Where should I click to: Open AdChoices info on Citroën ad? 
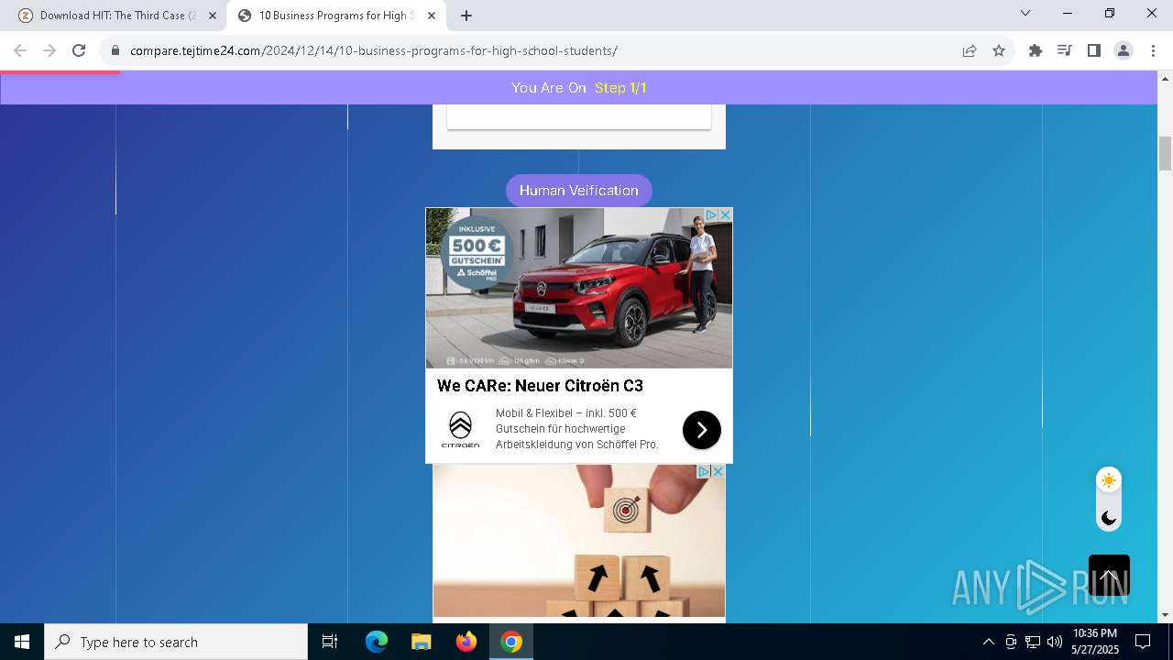710,214
